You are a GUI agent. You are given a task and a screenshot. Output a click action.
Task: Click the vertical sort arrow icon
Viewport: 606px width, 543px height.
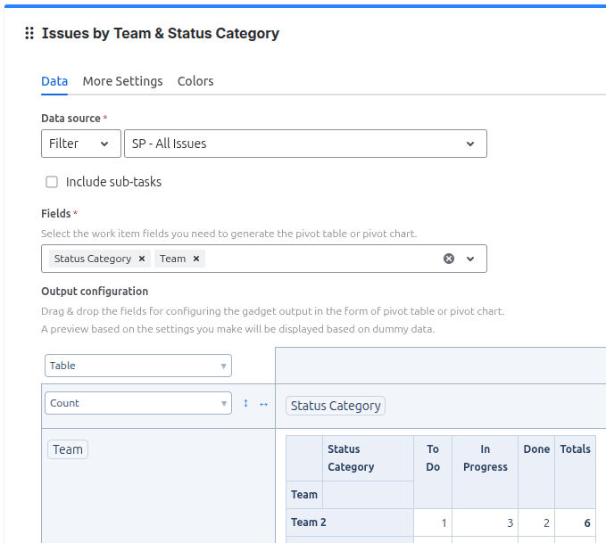pos(245,404)
